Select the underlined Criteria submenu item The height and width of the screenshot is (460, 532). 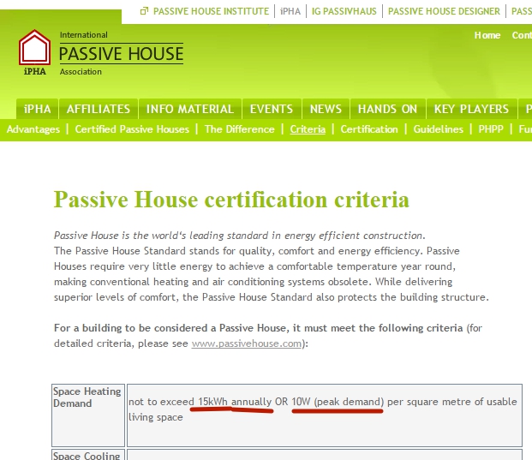pyautogui.click(x=308, y=129)
